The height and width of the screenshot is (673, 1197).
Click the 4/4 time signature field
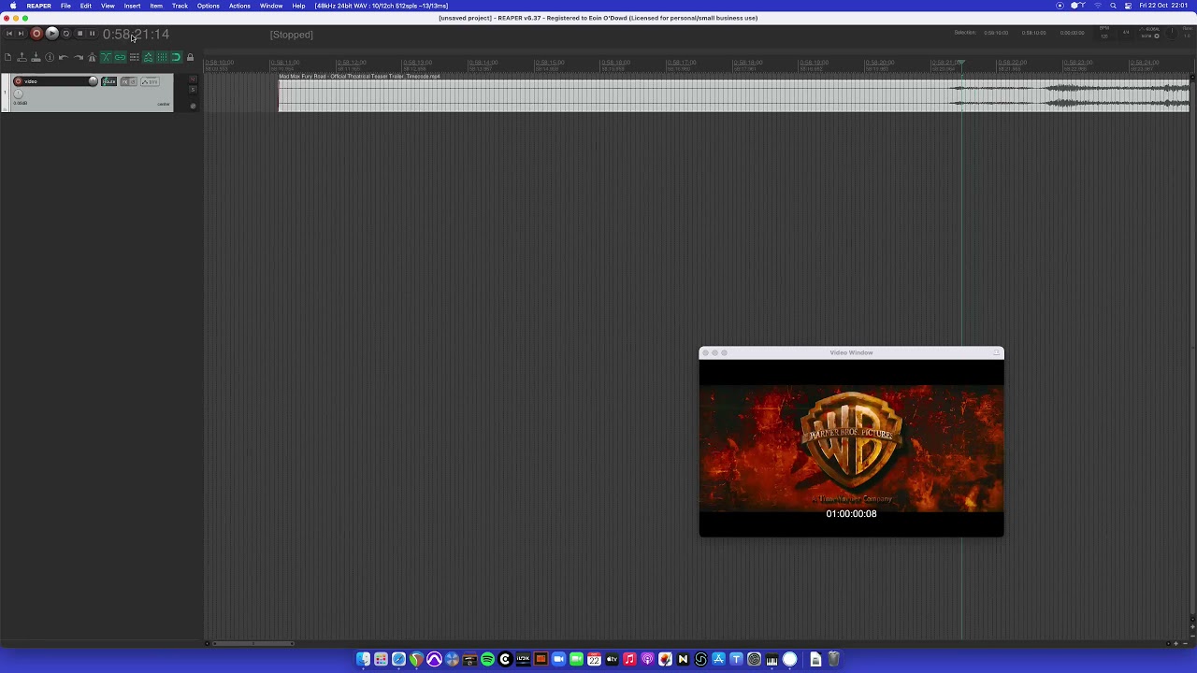(1126, 33)
